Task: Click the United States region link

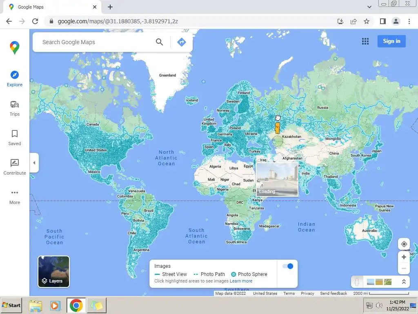Action: coord(265,293)
